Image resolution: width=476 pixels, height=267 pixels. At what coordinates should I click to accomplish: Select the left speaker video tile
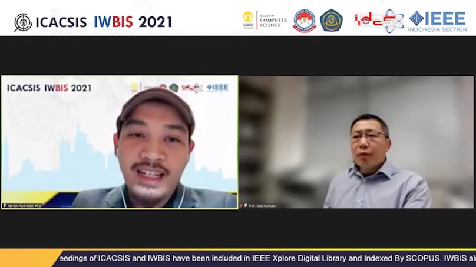pyautogui.click(x=119, y=142)
